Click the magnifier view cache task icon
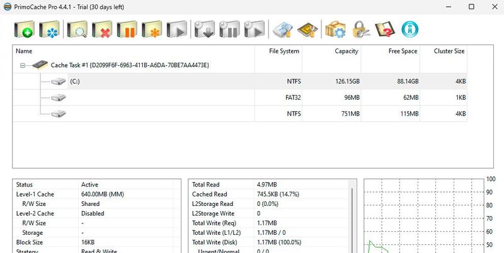504x253 pixels. (77, 30)
